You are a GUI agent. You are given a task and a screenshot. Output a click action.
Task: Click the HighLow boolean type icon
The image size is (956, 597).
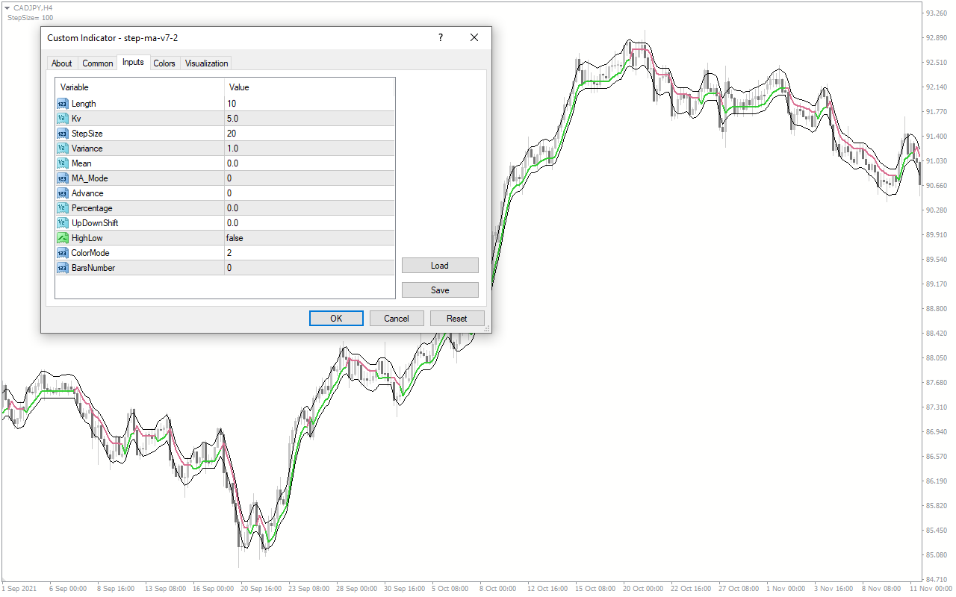point(62,238)
